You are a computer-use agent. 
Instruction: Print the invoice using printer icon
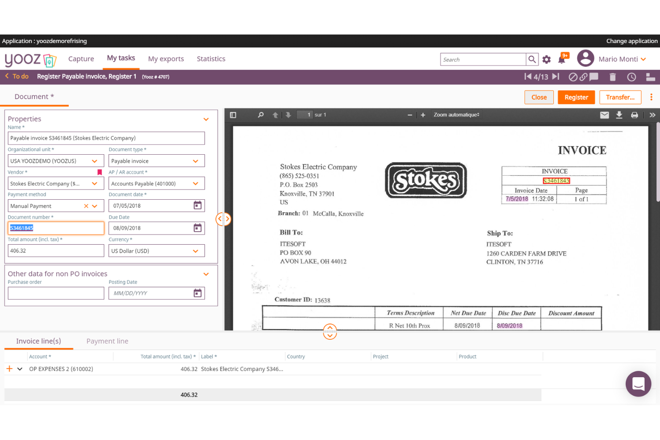coord(634,115)
